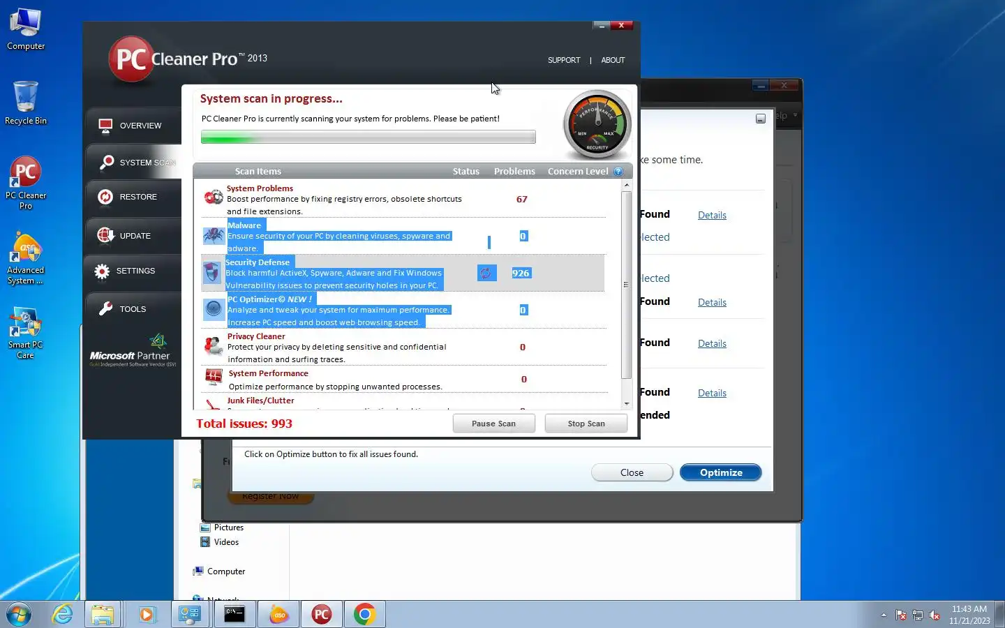This screenshot has height=628, width=1005.
Task: Click the Scan Items column header
Action: click(x=258, y=172)
